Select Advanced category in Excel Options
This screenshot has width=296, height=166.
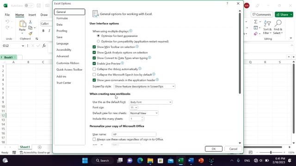point(62,56)
